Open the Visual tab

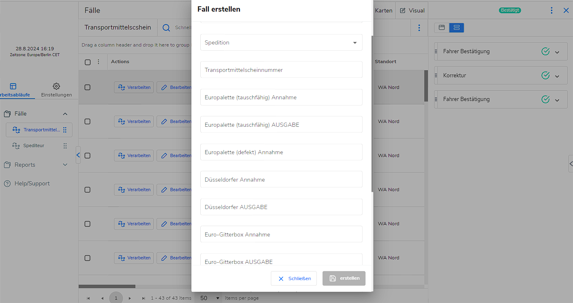(411, 10)
